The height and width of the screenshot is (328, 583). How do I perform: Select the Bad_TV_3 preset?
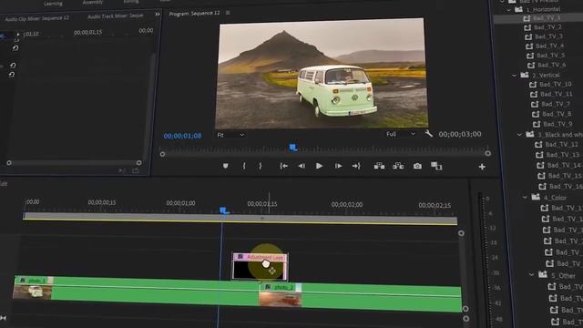pos(548,36)
